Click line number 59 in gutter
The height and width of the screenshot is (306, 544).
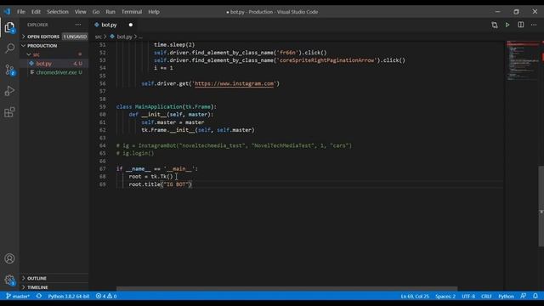click(x=102, y=107)
